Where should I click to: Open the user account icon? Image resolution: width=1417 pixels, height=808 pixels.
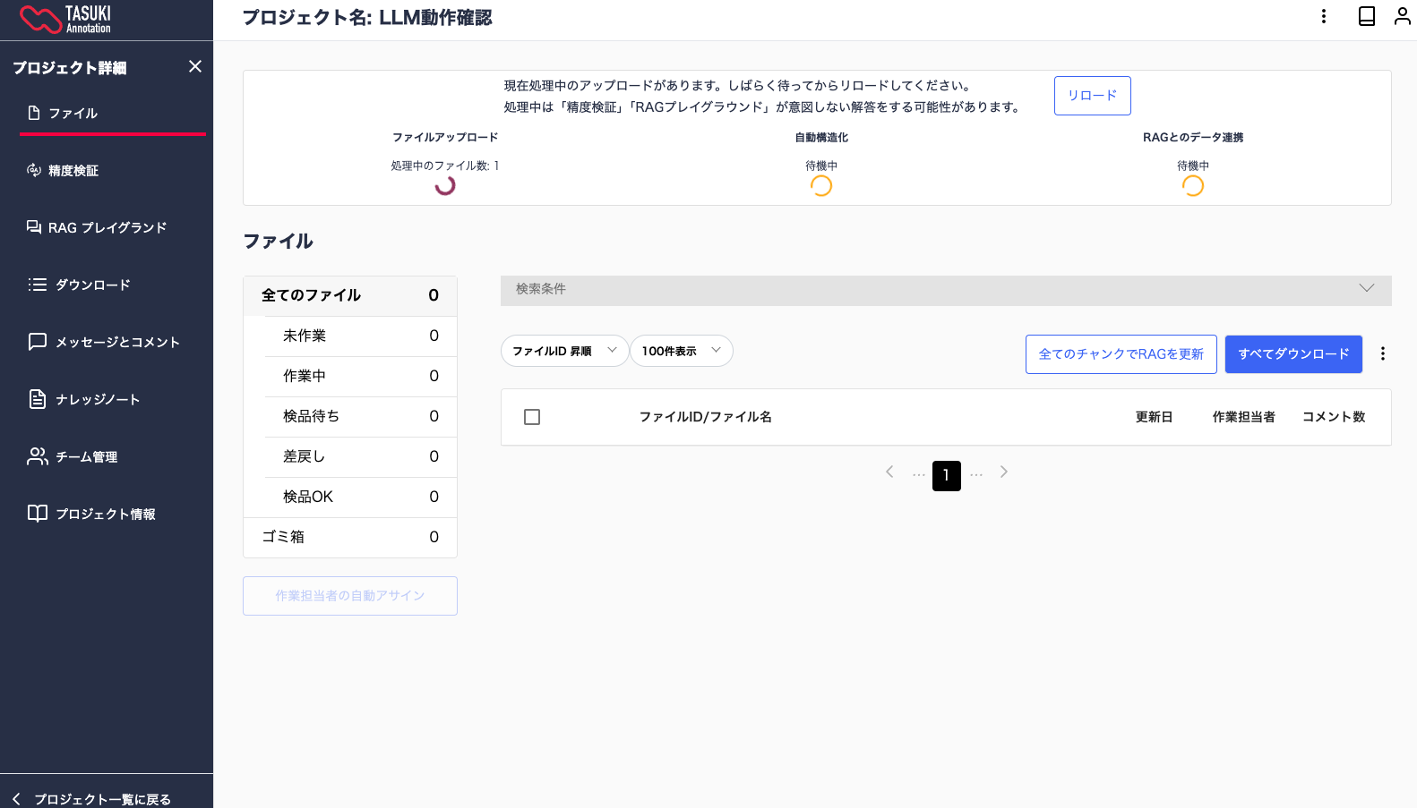1402,16
